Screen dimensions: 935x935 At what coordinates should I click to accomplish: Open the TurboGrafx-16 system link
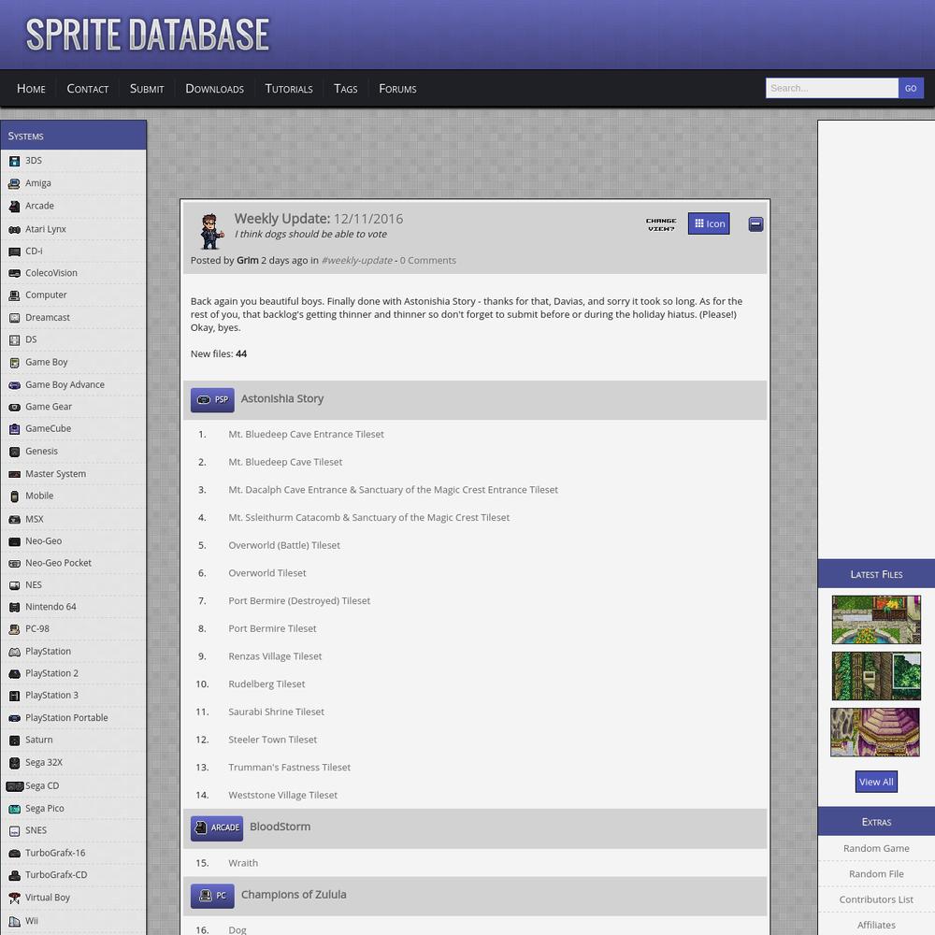[55, 853]
